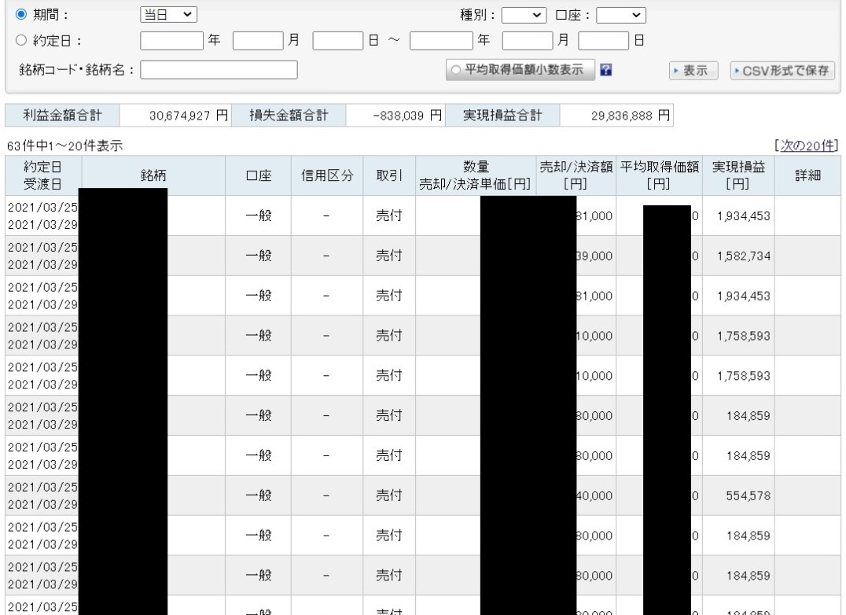Click the 約定日 受渡日 column header

[x=43, y=175]
